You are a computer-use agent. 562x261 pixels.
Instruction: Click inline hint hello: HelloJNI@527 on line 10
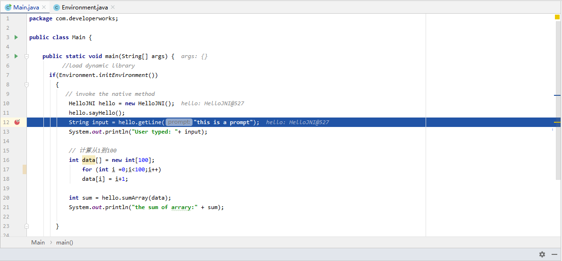[212, 104]
